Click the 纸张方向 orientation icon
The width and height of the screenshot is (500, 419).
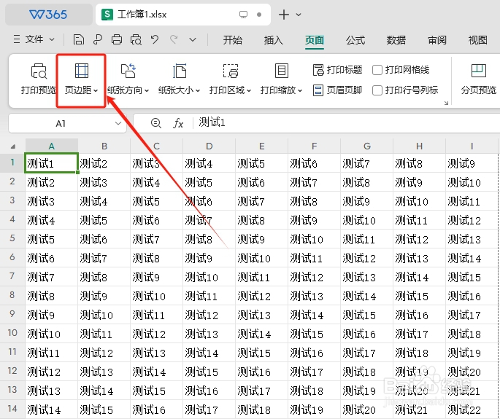[128, 71]
